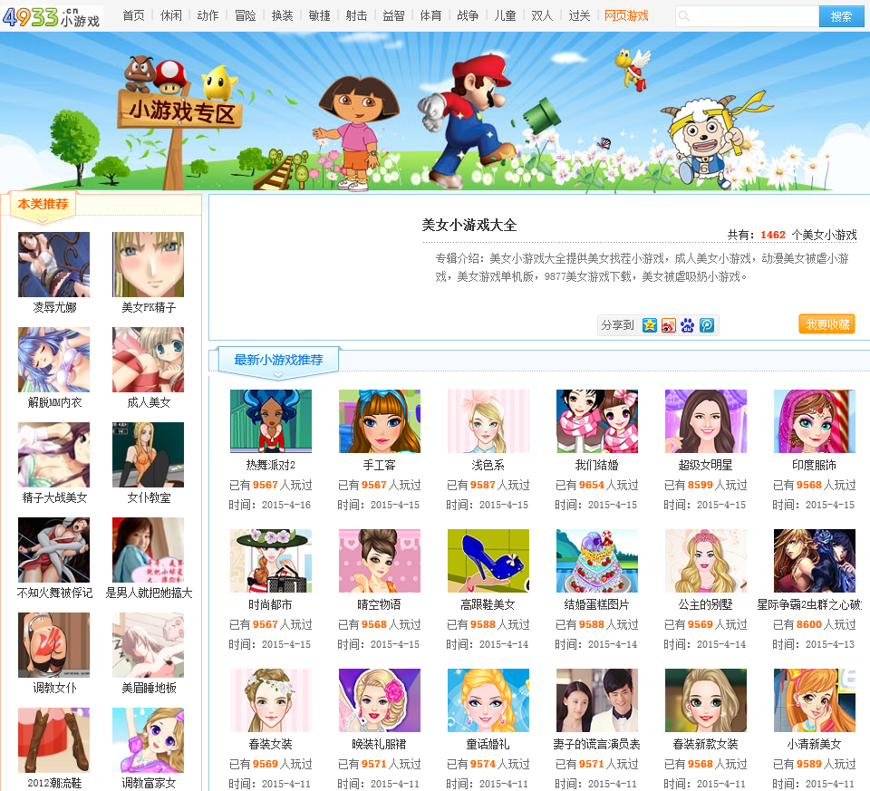Screen dimensions: 870x791
Task: Open the 益智 category
Action: [393, 16]
